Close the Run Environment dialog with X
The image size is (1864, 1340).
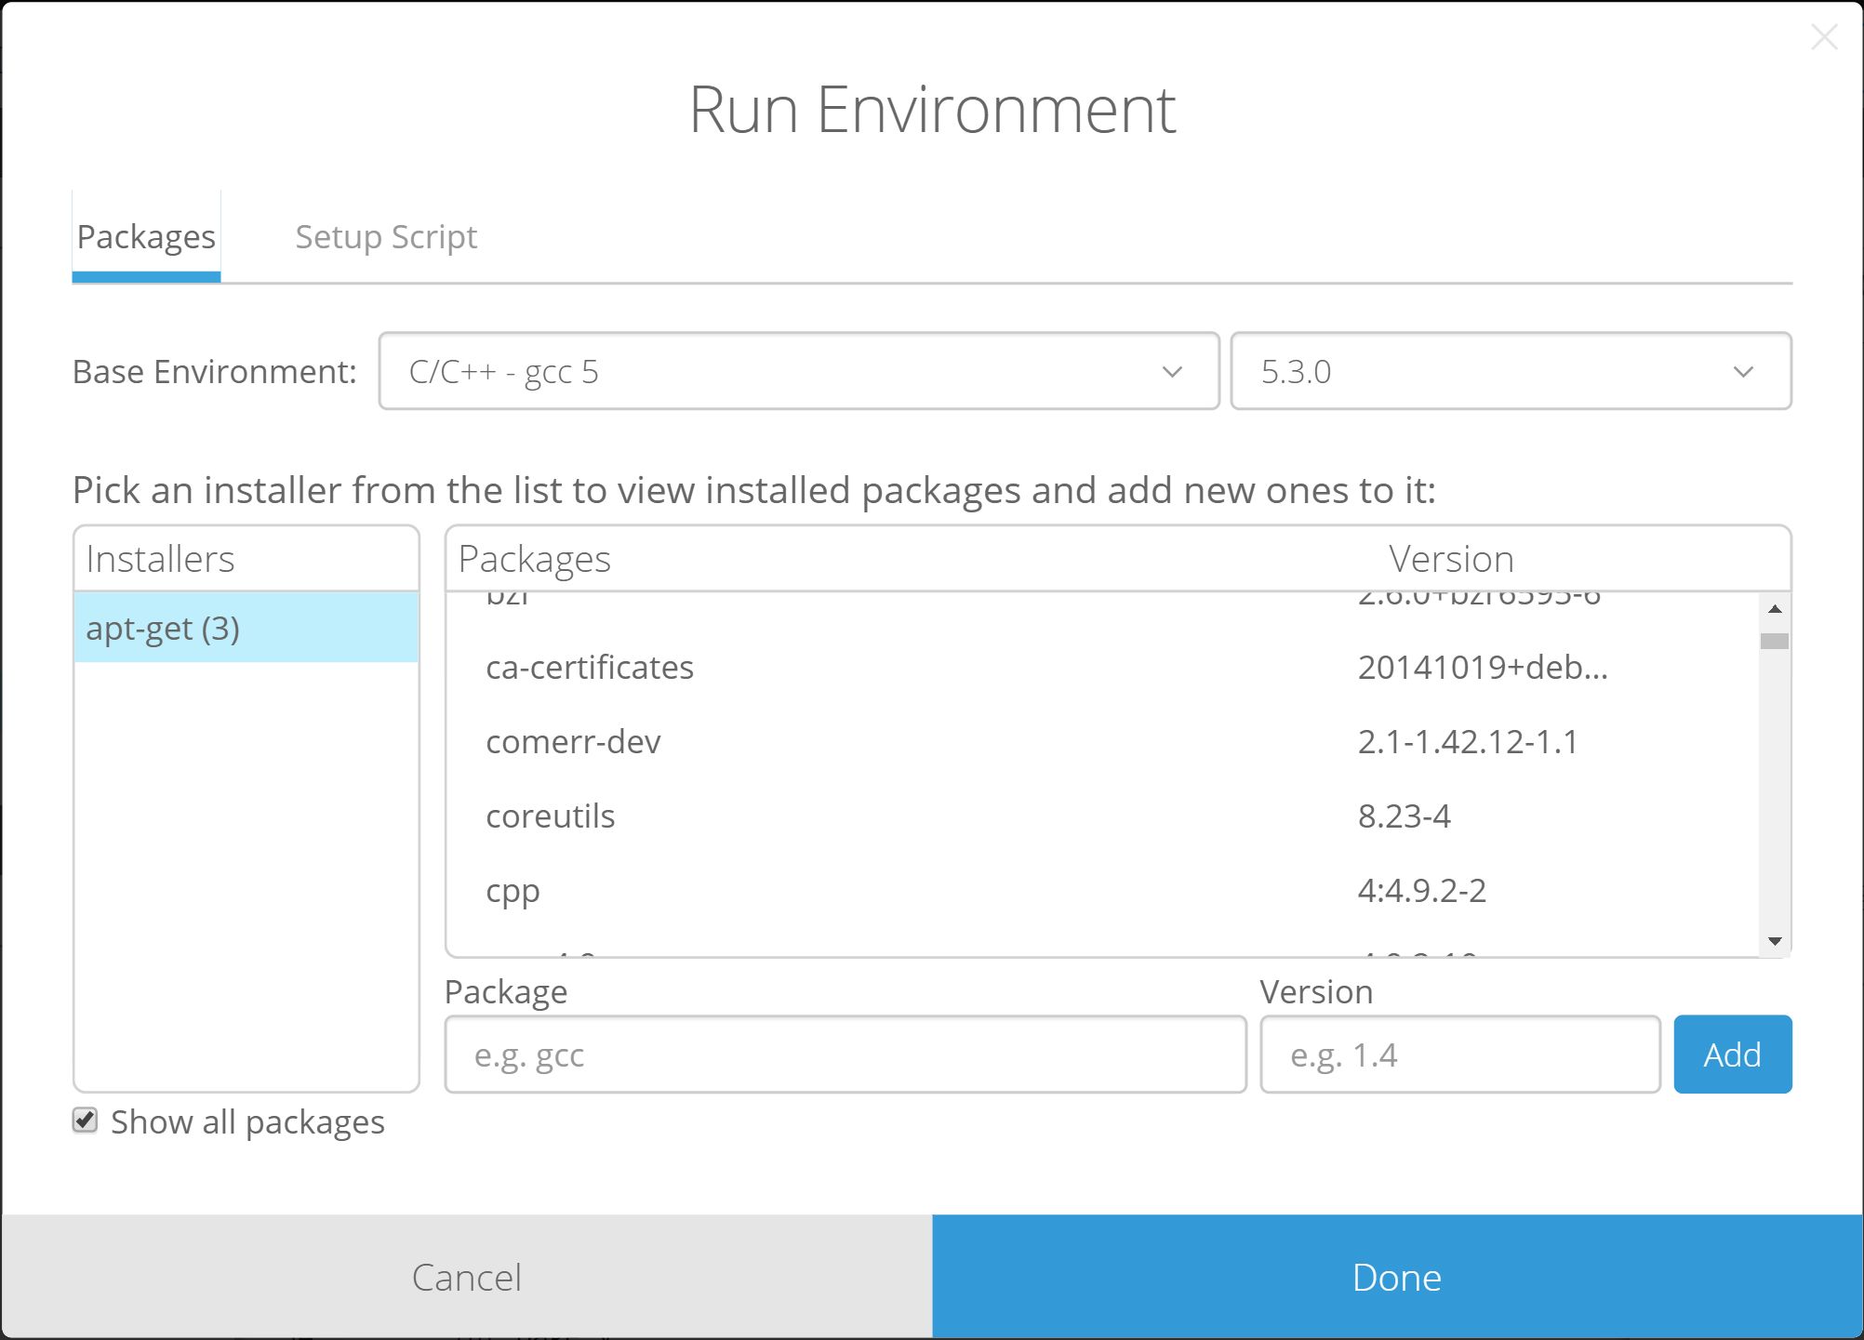[x=1824, y=37]
